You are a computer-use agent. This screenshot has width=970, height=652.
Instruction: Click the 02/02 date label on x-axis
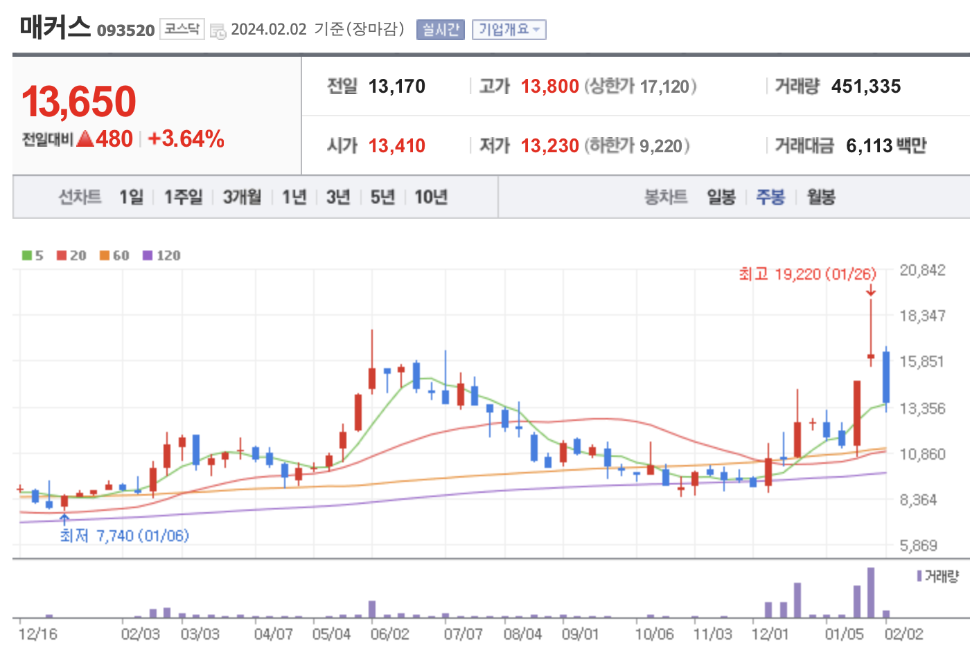click(x=903, y=634)
